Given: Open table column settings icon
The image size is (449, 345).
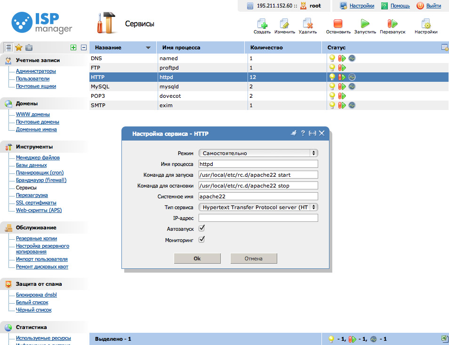Looking at the screenshot, I should coord(444,47).
